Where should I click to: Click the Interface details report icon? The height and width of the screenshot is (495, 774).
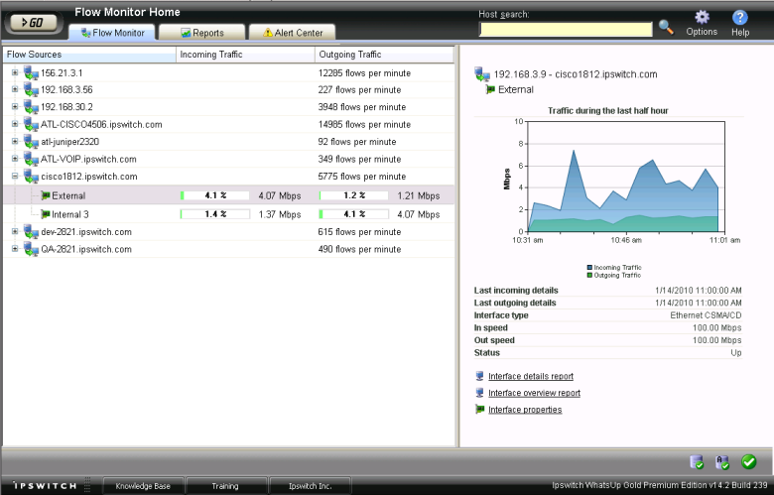point(479,376)
